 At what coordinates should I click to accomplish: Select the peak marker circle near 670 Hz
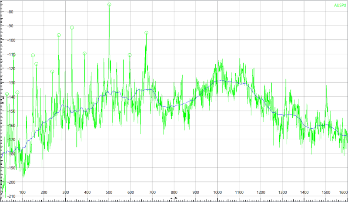[147, 33]
